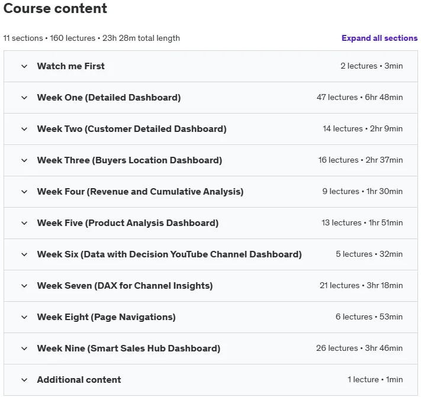Toggle the Week Three chevron icon

[24, 160]
